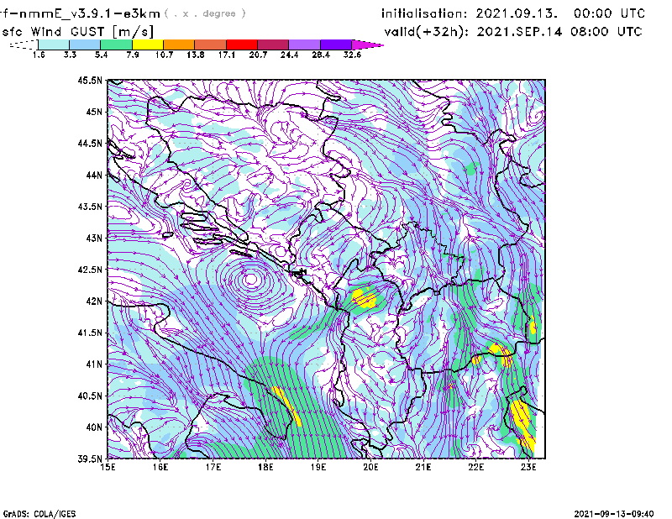Click the 'GrADS: COLA/IGES' credit text
Image resolution: width=672 pixels, height=519 pixels.
(x=39, y=514)
